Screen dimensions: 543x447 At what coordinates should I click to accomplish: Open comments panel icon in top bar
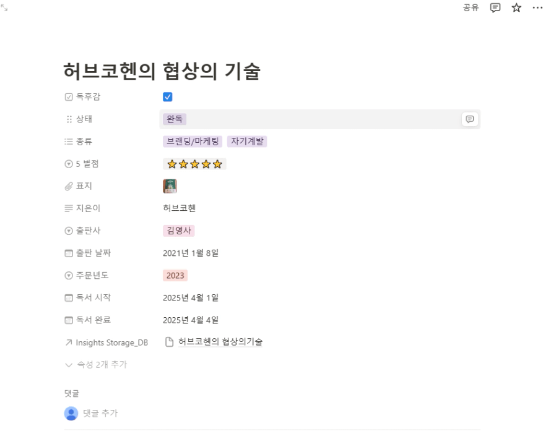pyautogui.click(x=495, y=7)
